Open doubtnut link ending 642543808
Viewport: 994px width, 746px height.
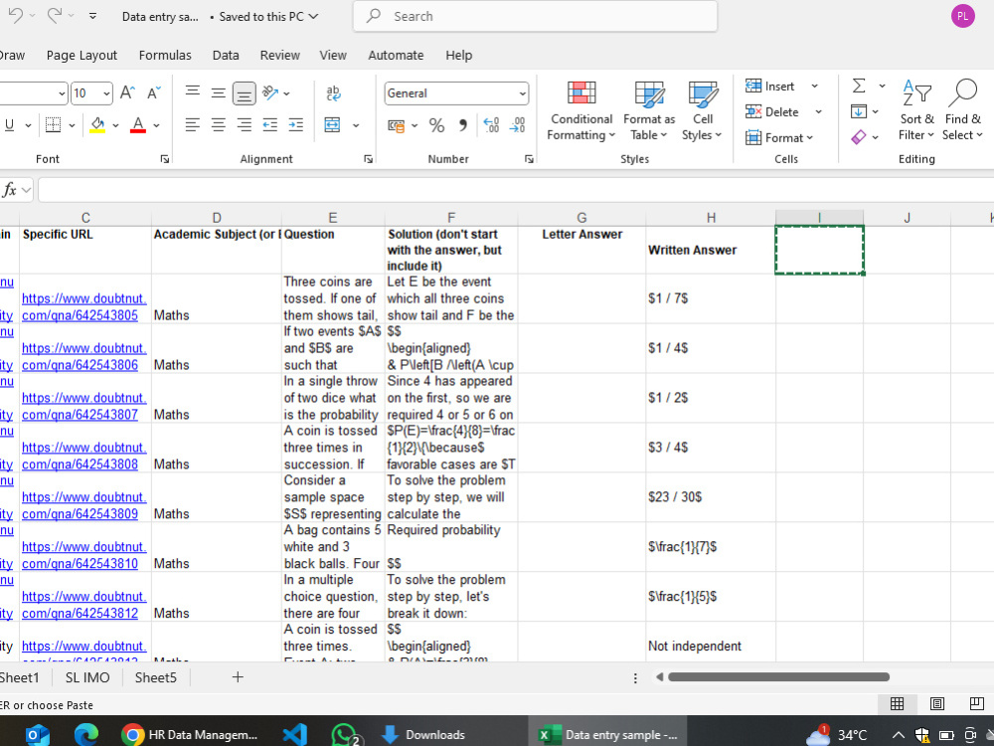point(83,456)
